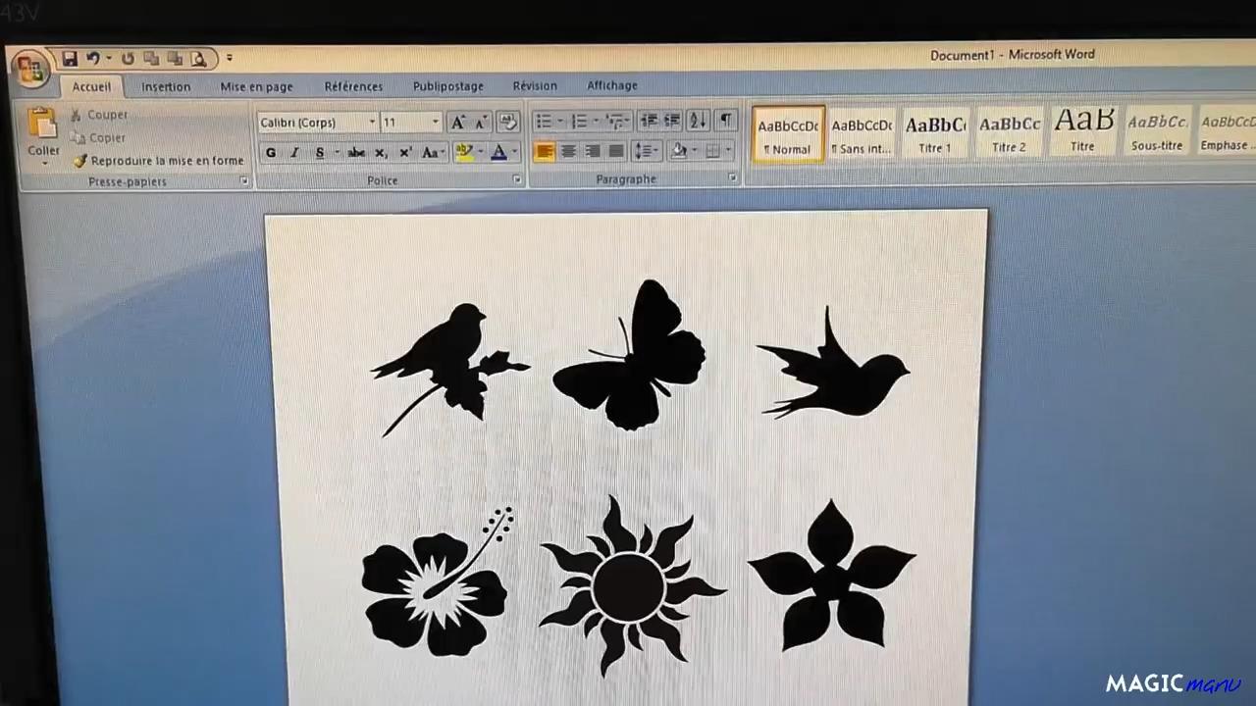
Task: Open the Révision ribbon tab
Action: tap(534, 85)
